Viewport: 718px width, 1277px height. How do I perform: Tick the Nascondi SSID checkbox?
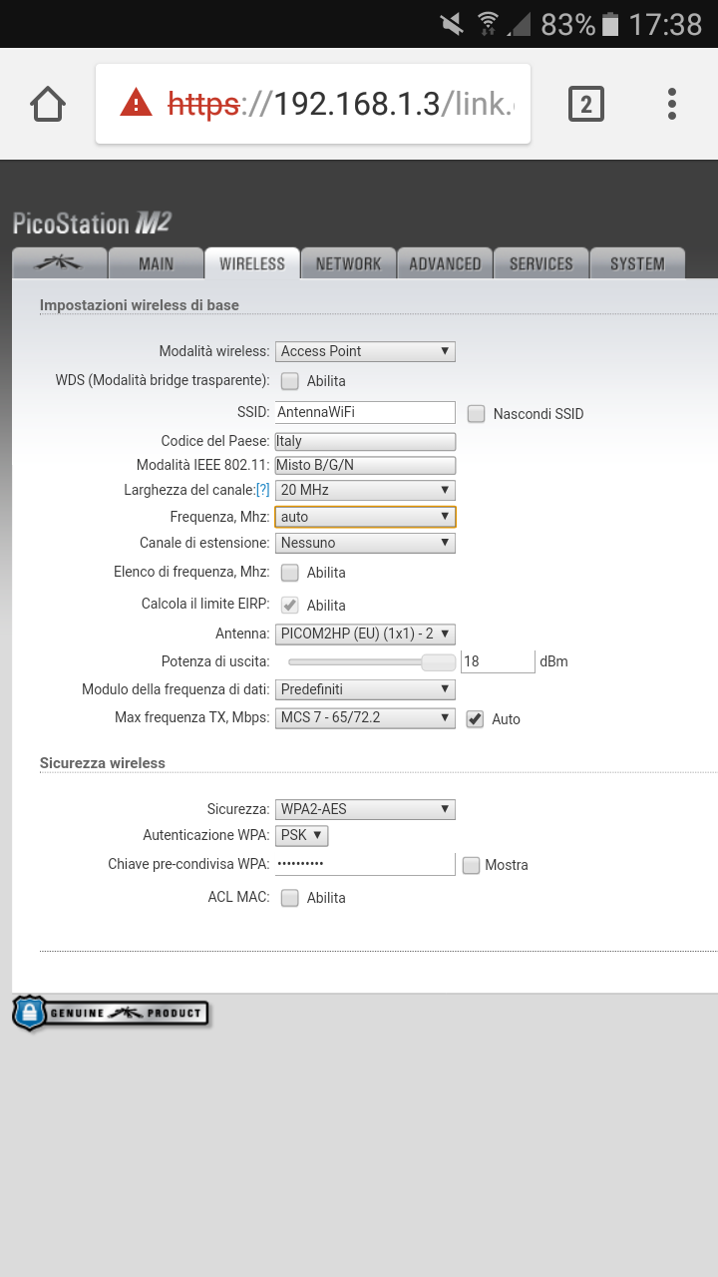(x=476, y=413)
